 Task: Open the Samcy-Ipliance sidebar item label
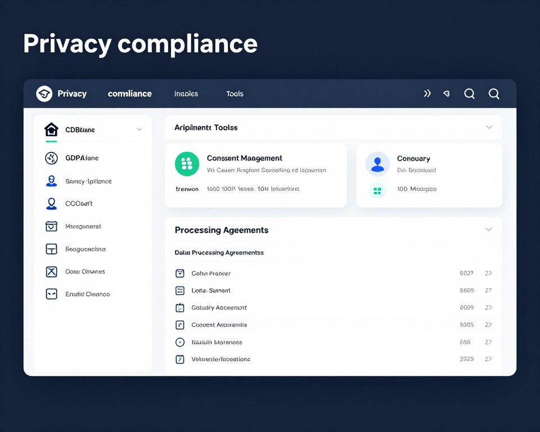[x=88, y=181]
